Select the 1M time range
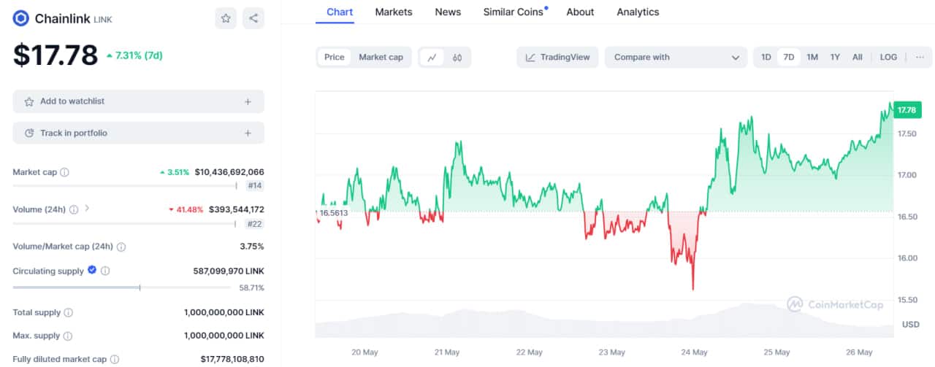Viewport: 935px width, 367px height. pos(812,57)
